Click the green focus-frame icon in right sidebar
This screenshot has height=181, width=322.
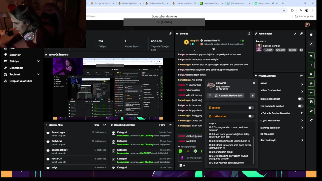(x=311, y=56)
